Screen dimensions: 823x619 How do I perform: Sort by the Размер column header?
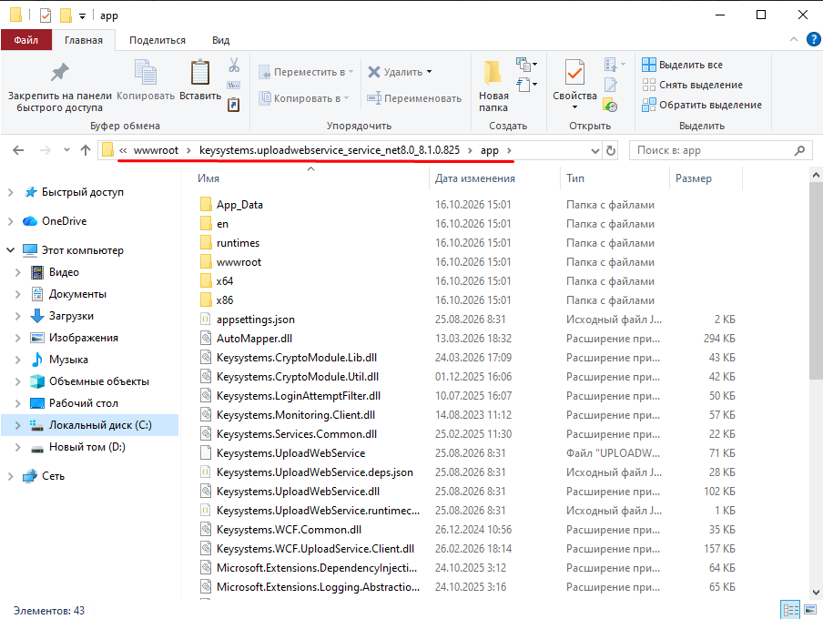[694, 178]
